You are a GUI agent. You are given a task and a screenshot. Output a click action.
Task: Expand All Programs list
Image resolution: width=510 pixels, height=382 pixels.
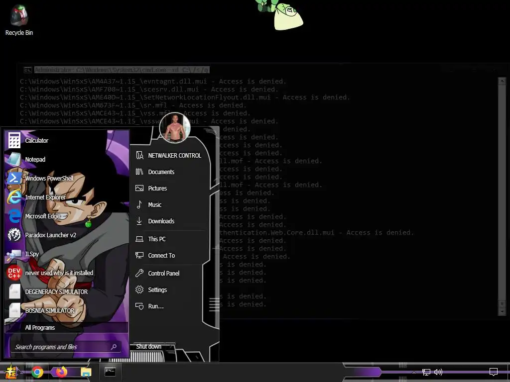pyautogui.click(x=67, y=327)
